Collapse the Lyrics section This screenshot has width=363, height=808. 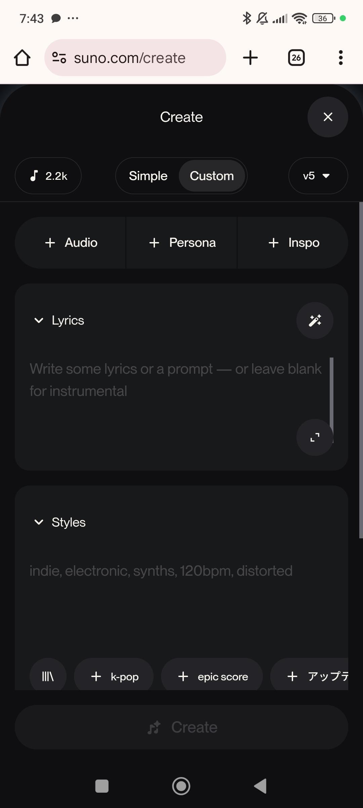click(x=39, y=320)
